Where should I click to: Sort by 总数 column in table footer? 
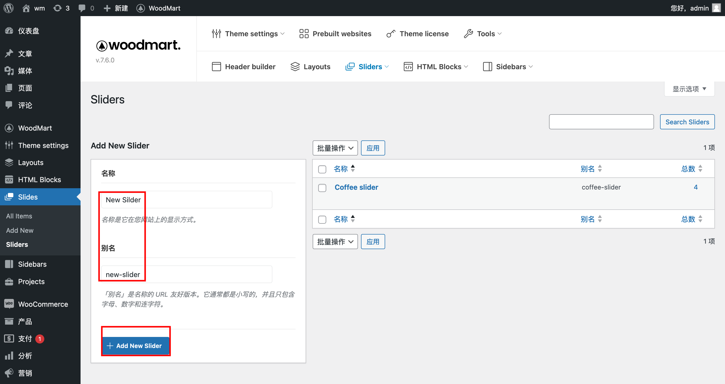click(692, 219)
